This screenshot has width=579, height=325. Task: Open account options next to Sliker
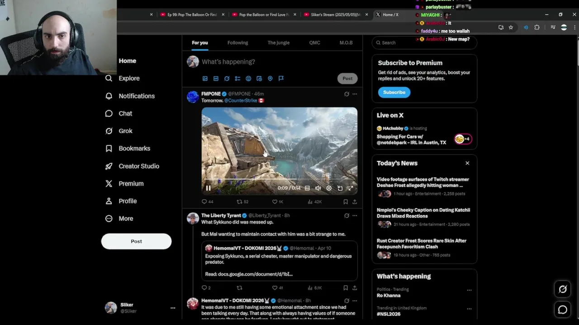(x=173, y=308)
